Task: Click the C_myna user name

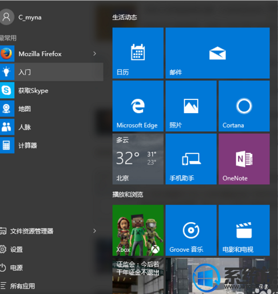Action: tap(30, 17)
